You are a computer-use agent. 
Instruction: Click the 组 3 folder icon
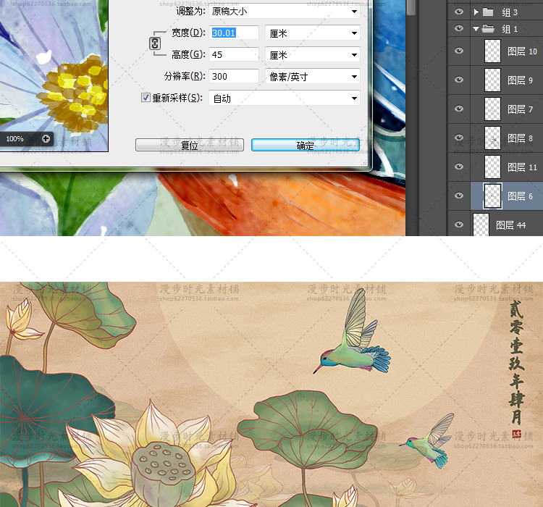[x=487, y=12]
